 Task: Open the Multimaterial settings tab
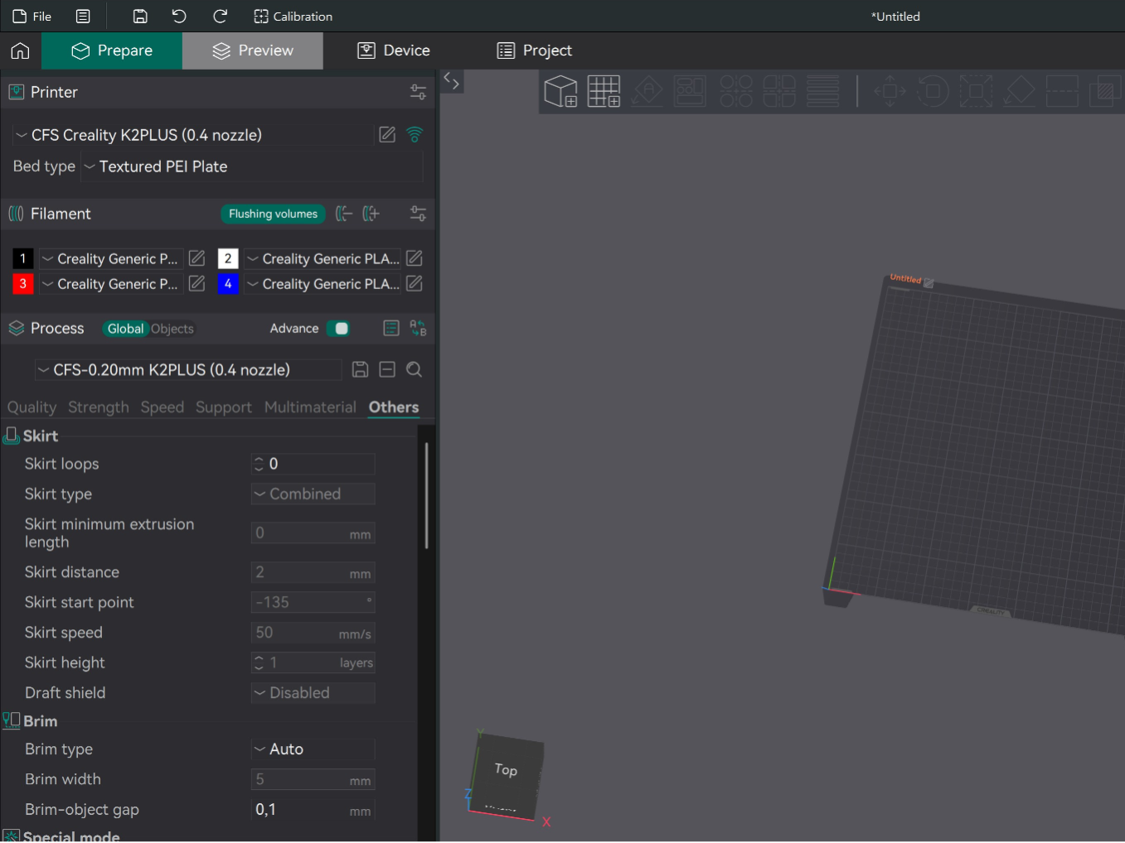[x=310, y=407]
